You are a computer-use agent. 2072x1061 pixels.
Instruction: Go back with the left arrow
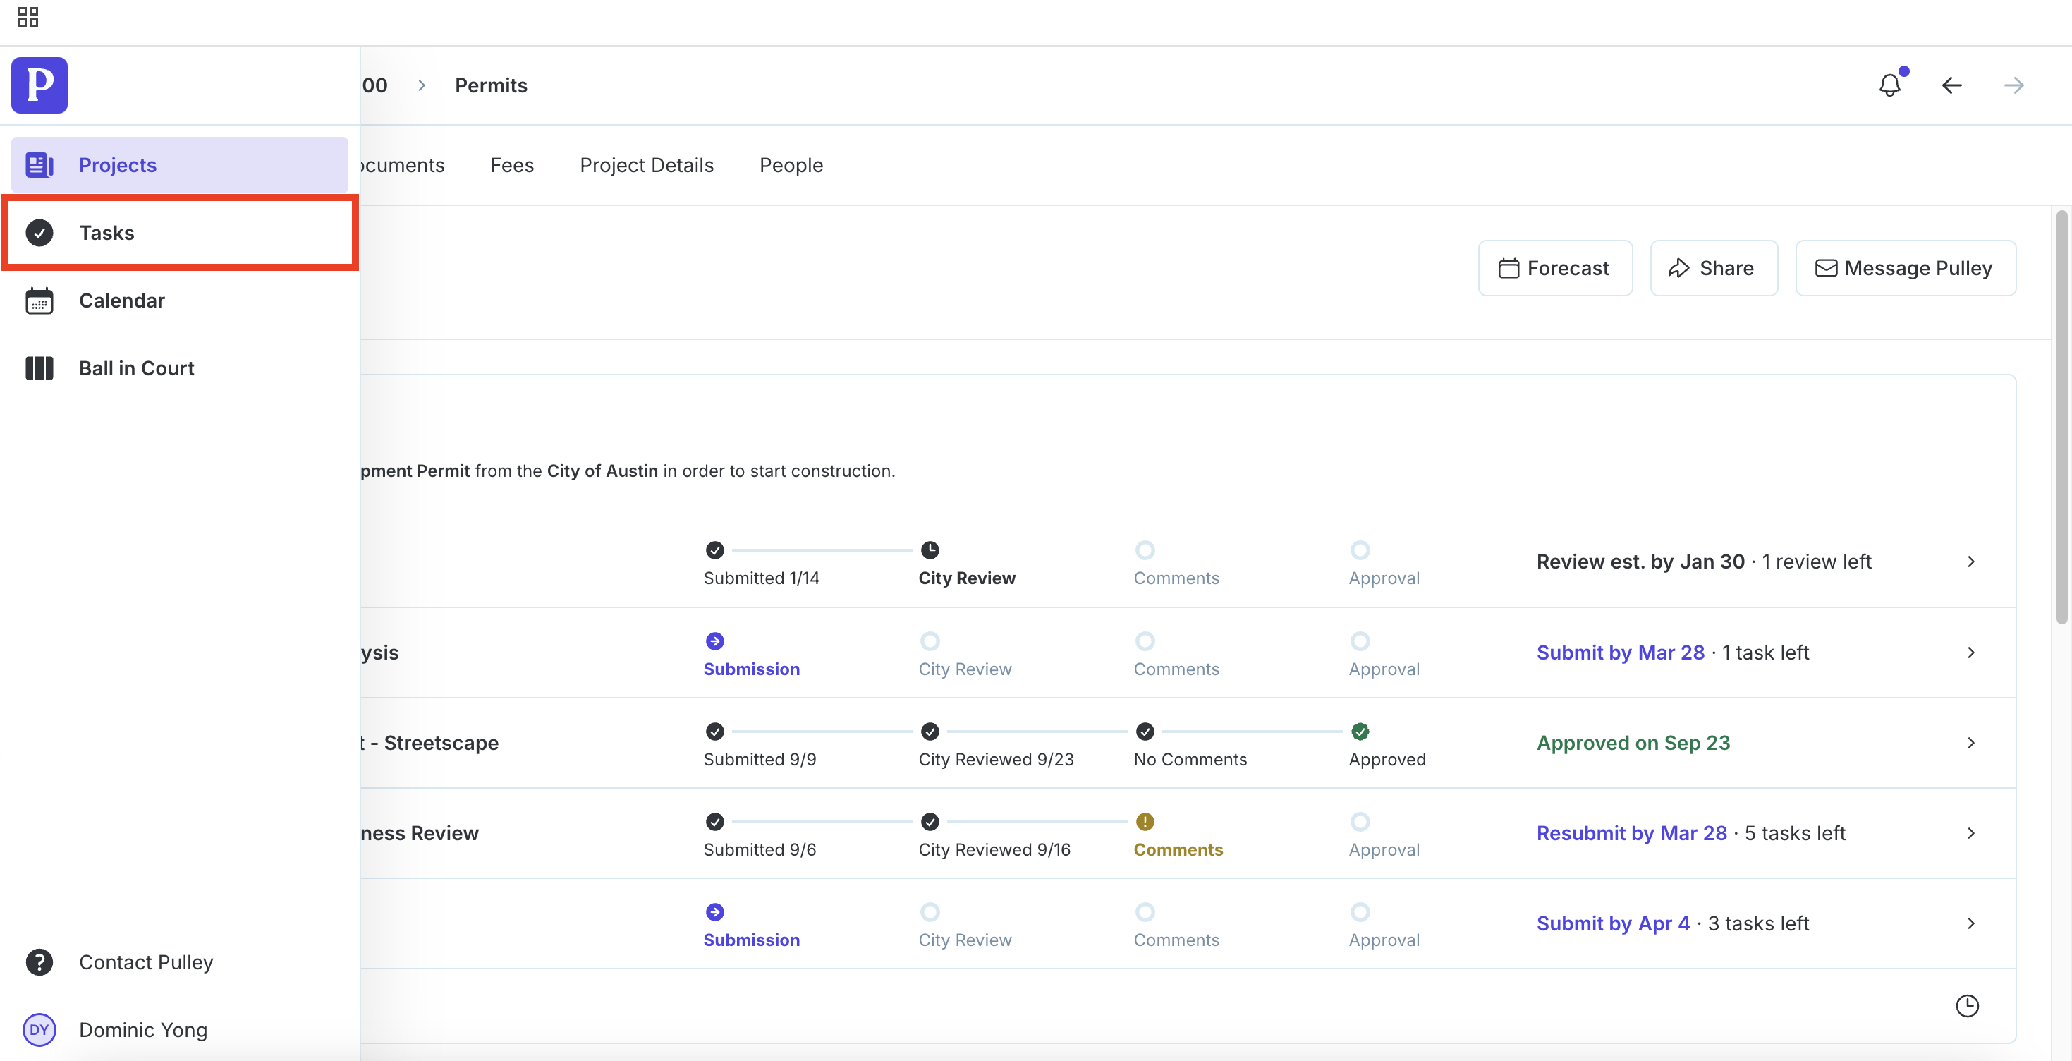[x=1951, y=85]
